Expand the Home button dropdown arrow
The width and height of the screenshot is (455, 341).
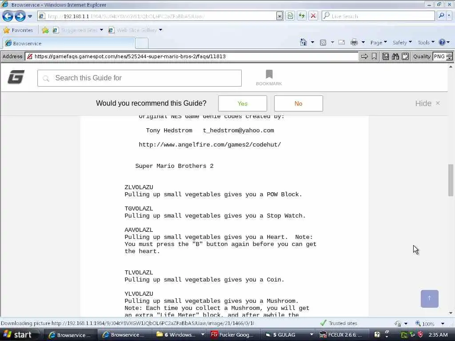tap(312, 42)
